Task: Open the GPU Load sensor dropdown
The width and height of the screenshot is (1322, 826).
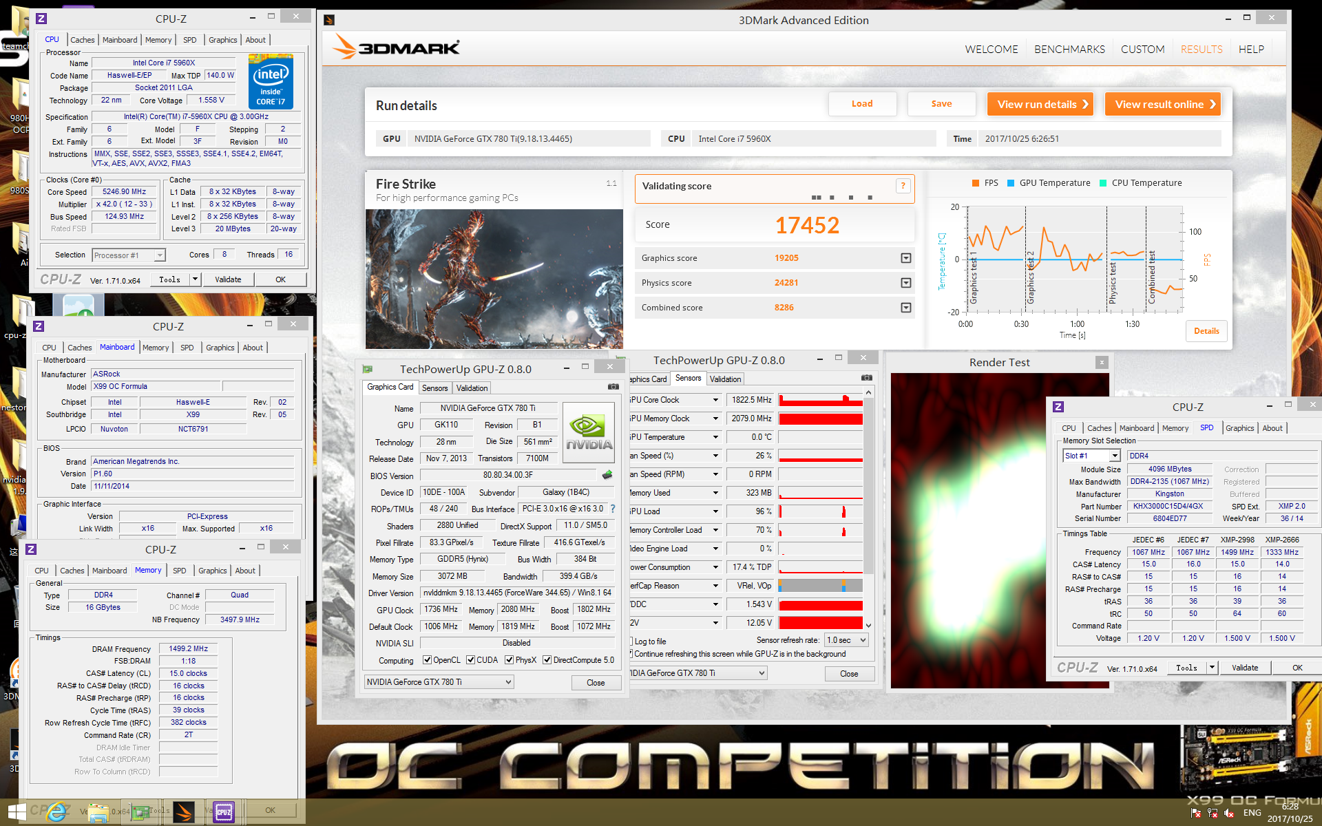Action: tap(715, 511)
